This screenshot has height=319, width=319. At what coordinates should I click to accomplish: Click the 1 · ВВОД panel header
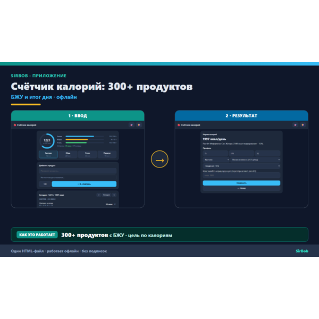tap(78, 115)
